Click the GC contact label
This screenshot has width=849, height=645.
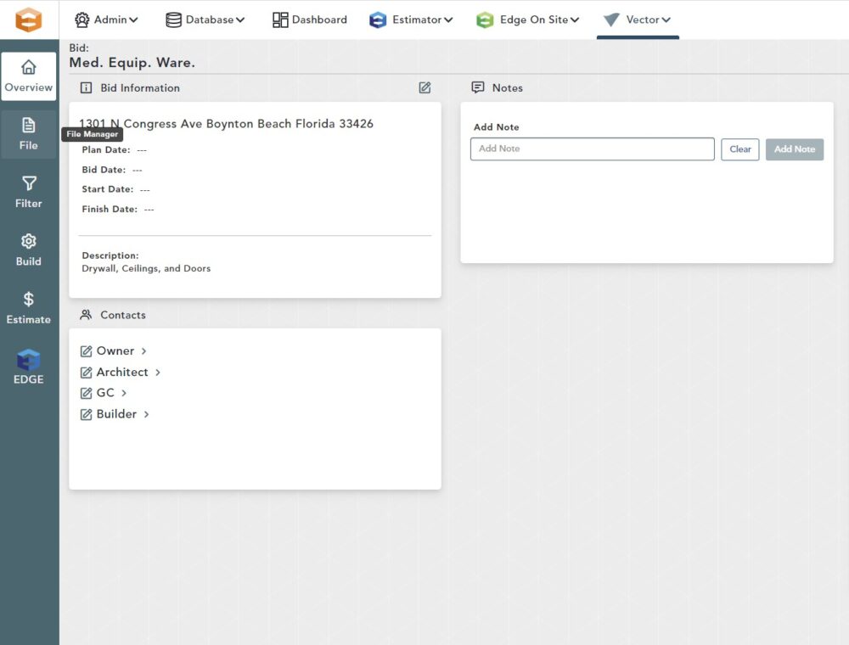(x=105, y=392)
